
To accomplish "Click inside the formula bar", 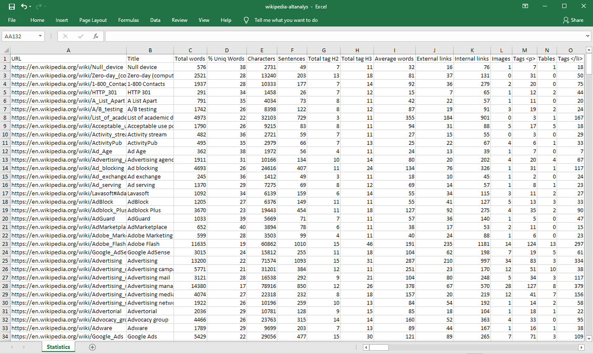I will pos(345,36).
